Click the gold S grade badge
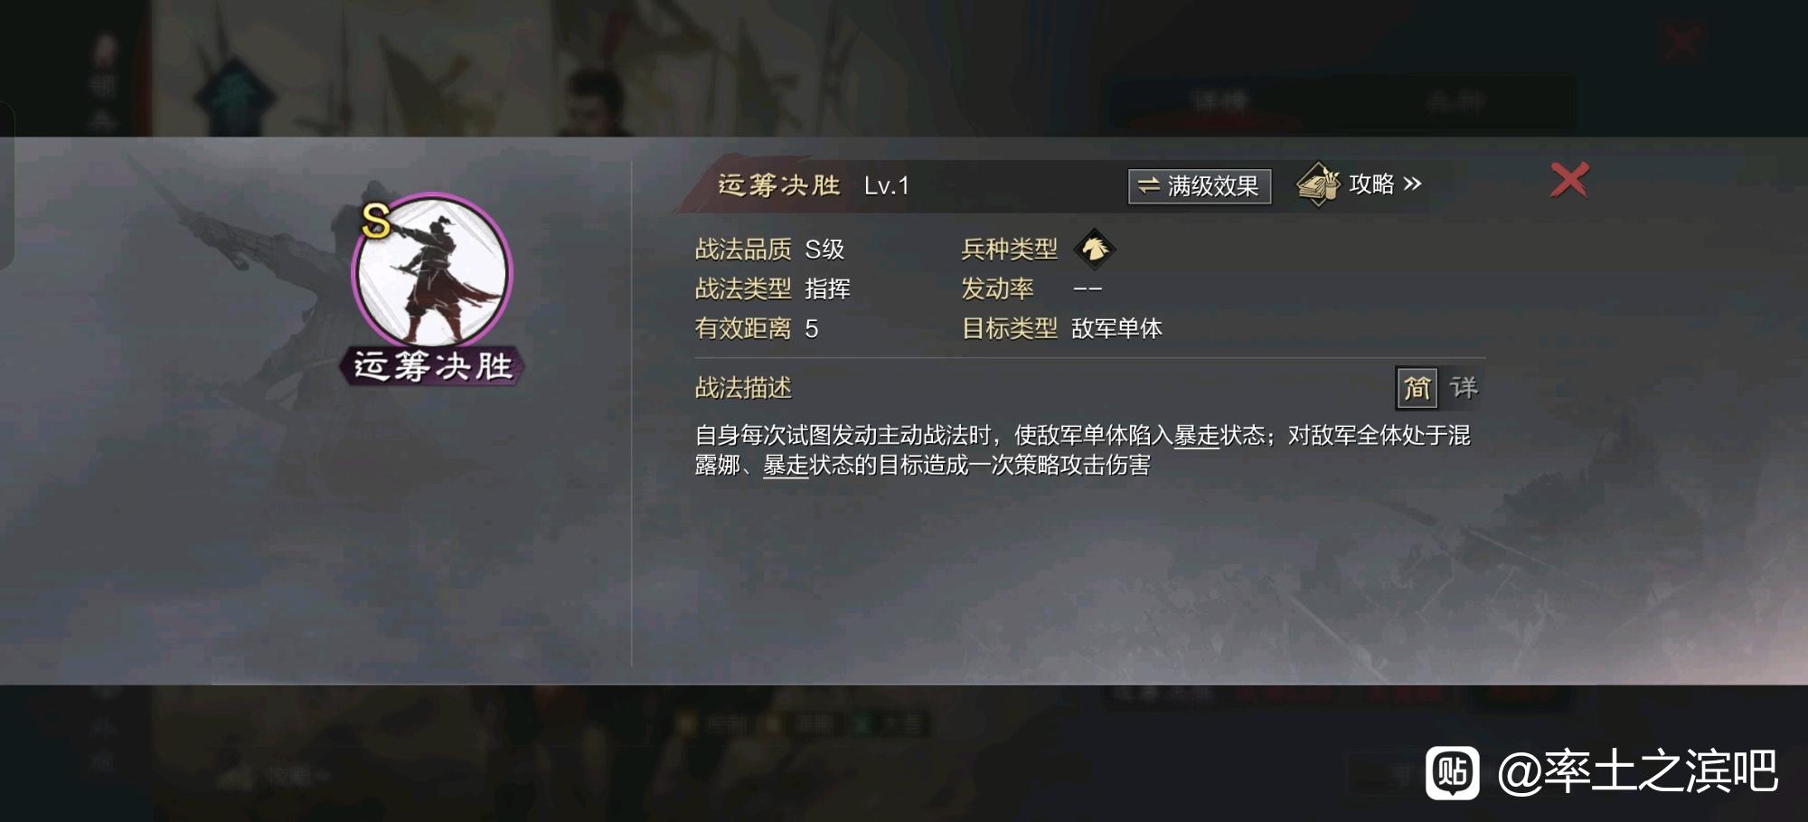 coord(375,220)
